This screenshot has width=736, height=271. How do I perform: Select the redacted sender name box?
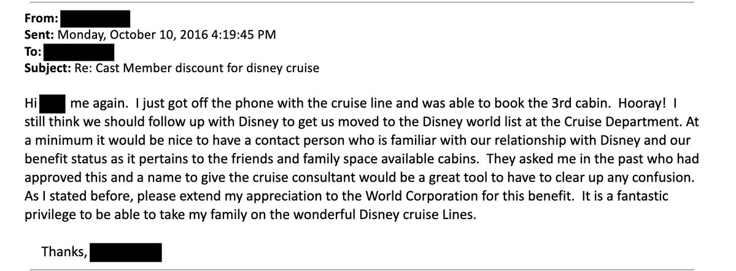94,20
